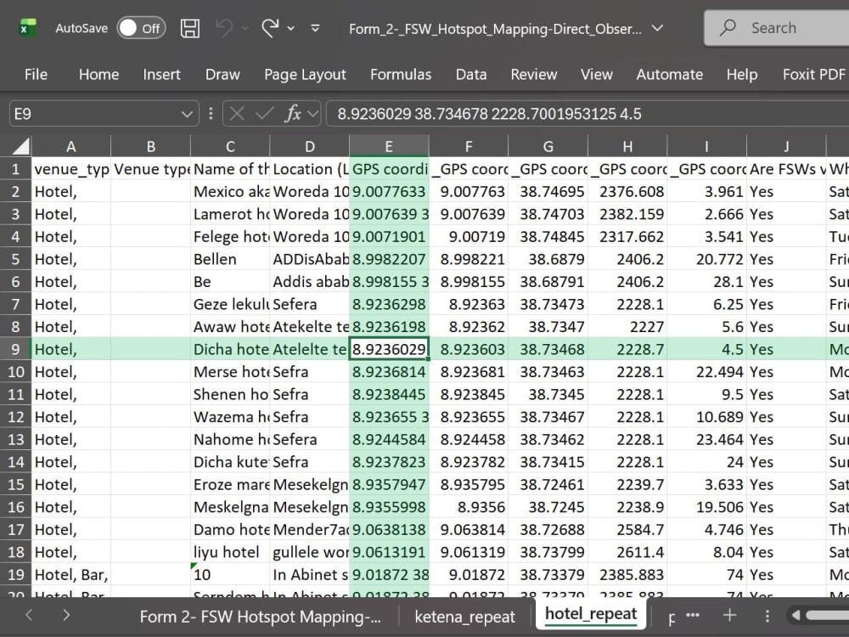The height and width of the screenshot is (637, 849).
Task: Select row 15 header
Action: click(x=15, y=484)
